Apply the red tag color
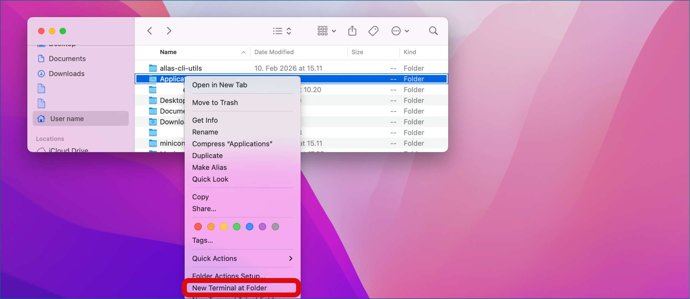The image size is (690, 299). coord(198,227)
